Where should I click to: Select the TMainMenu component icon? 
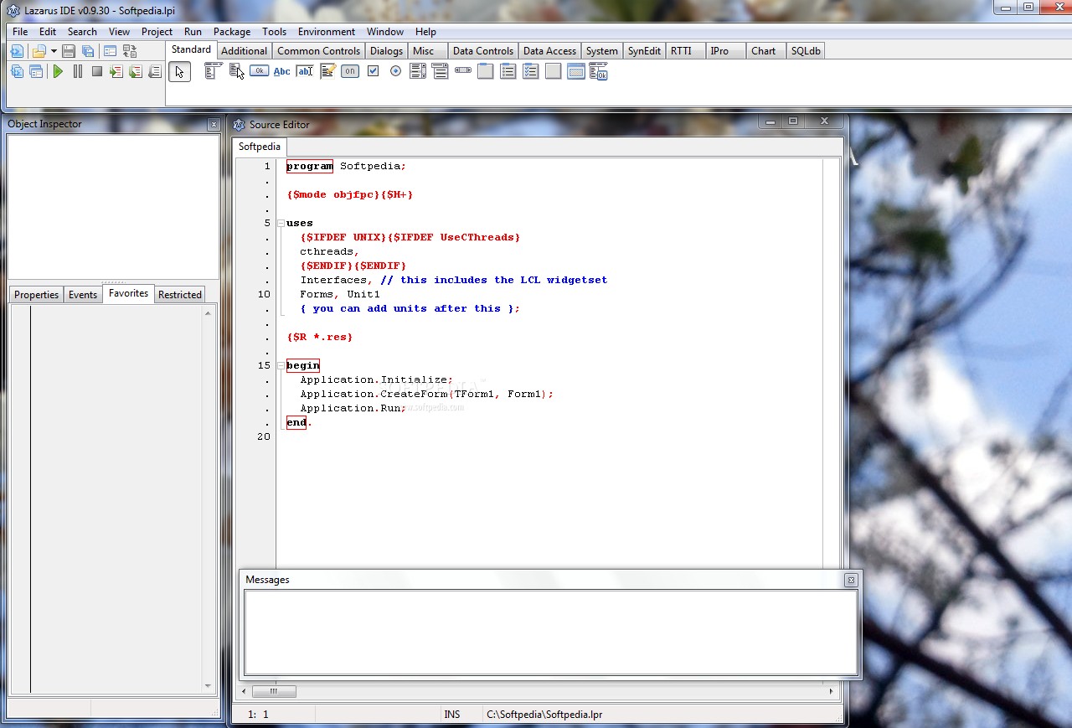(x=213, y=71)
